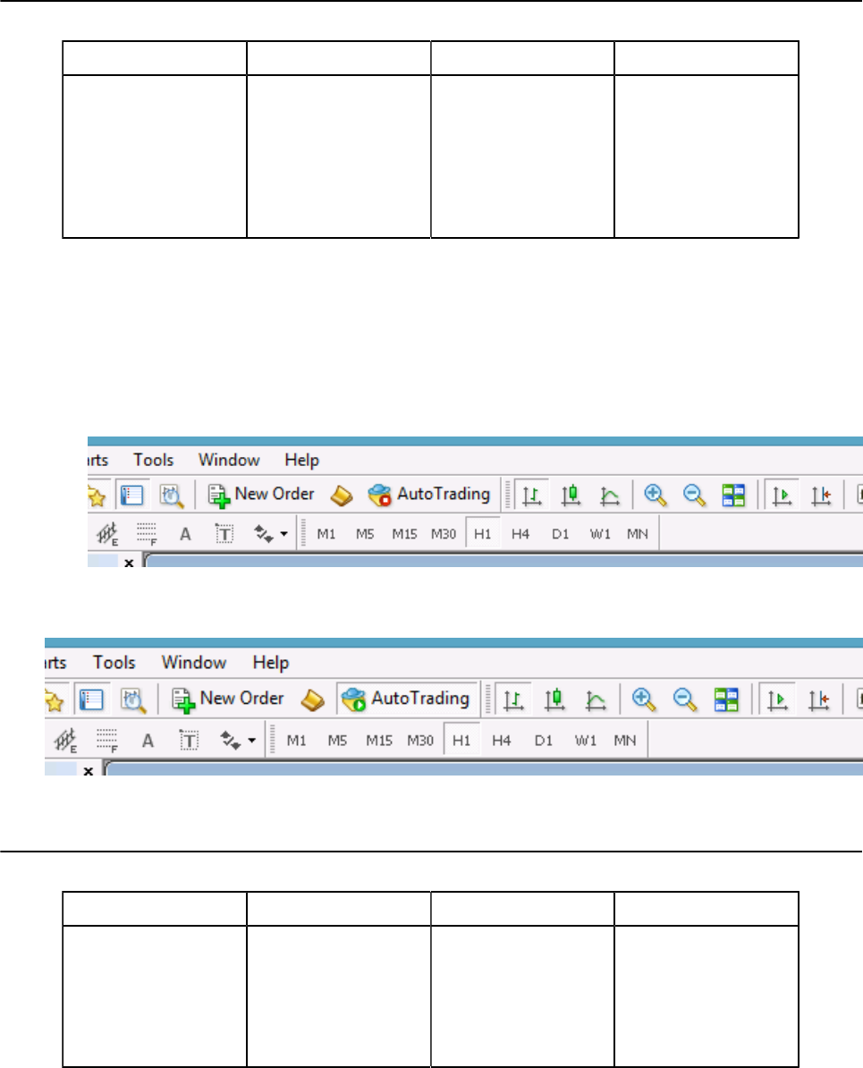Open Help menu in lower toolbar image
Viewport: 863px width, 1068px height.
click(x=270, y=663)
